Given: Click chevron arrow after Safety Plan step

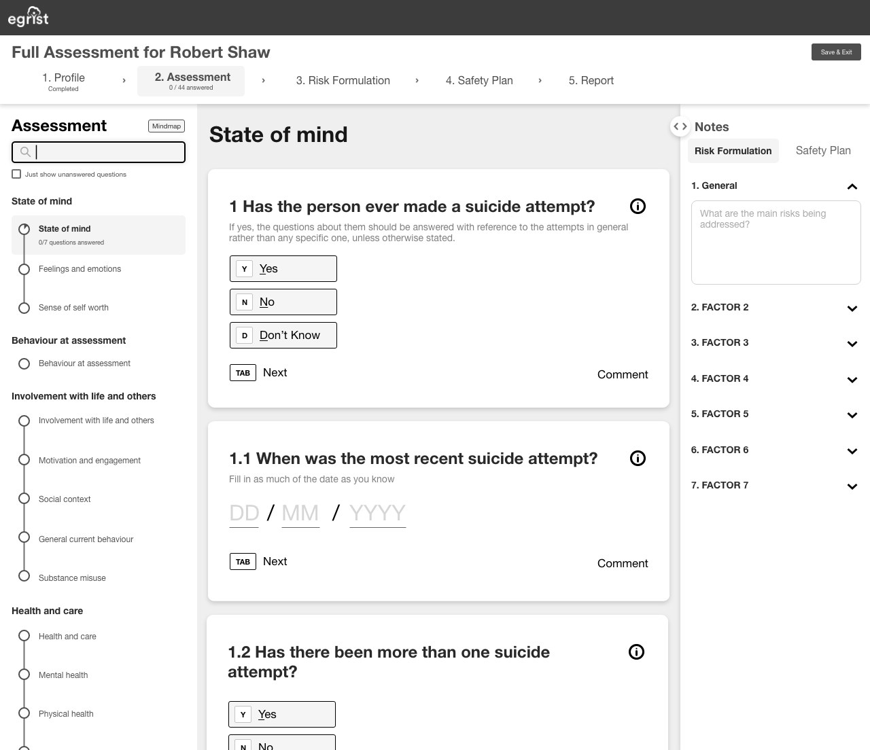Looking at the screenshot, I should pyautogui.click(x=540, y=81).
